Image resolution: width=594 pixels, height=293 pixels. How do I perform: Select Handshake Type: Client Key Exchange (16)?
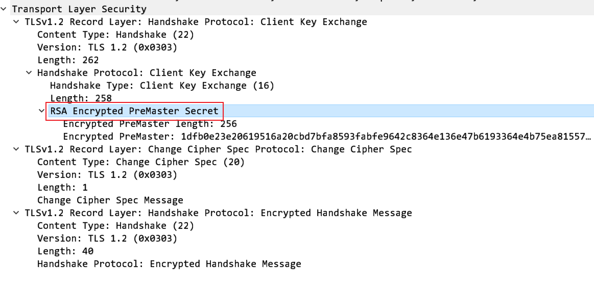point(162,86)
